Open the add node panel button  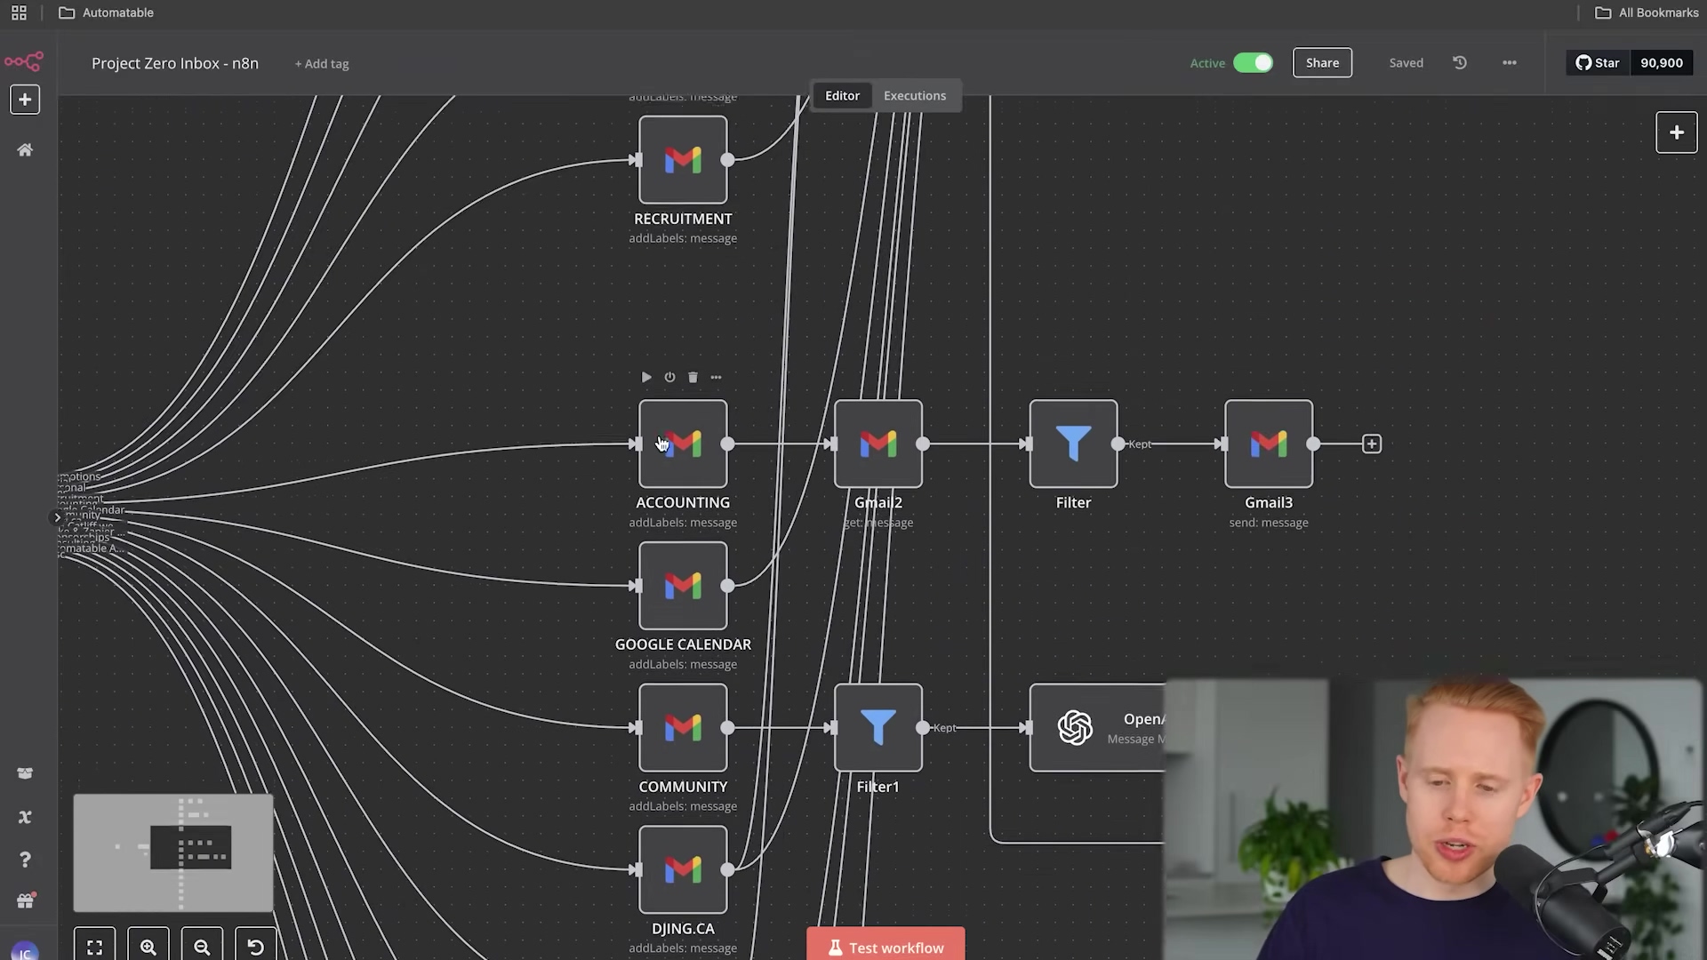pyautogui.click(x=1677, y=132)
